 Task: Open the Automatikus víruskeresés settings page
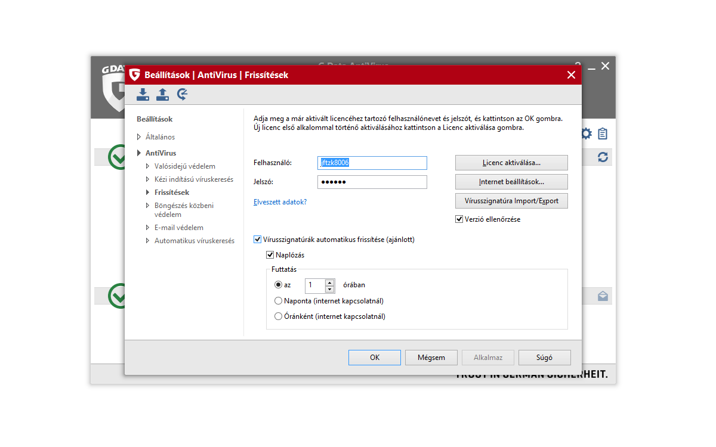(195, 241)
